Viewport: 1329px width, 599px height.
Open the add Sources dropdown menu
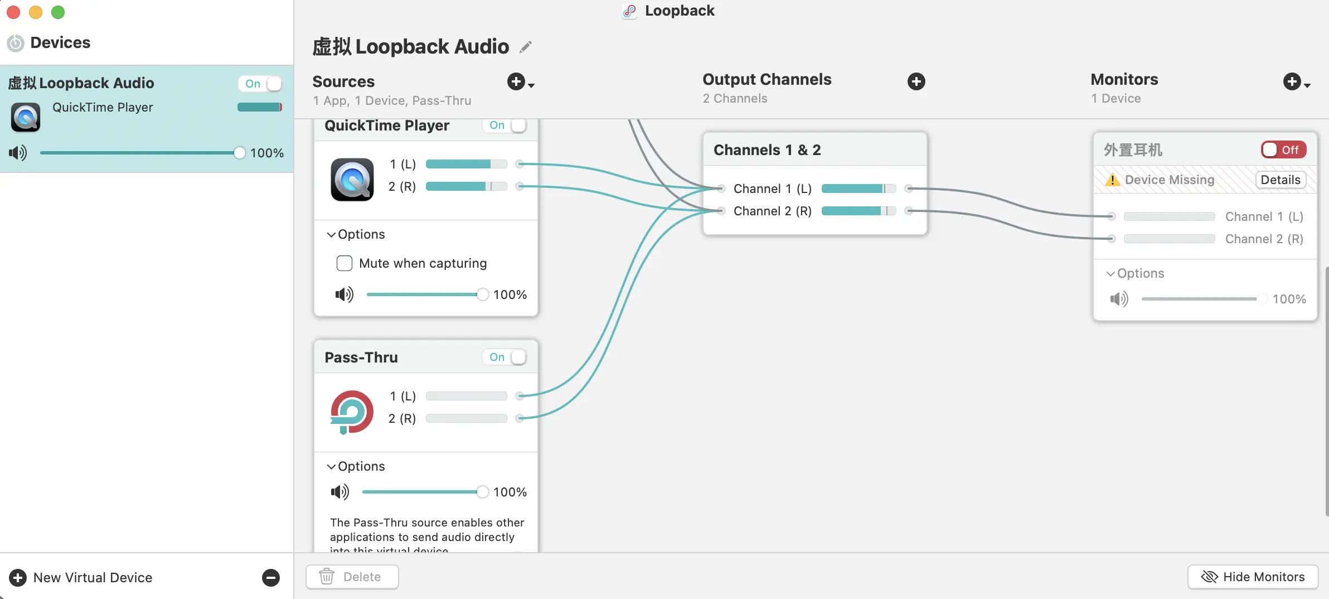[x=521, y=82]
